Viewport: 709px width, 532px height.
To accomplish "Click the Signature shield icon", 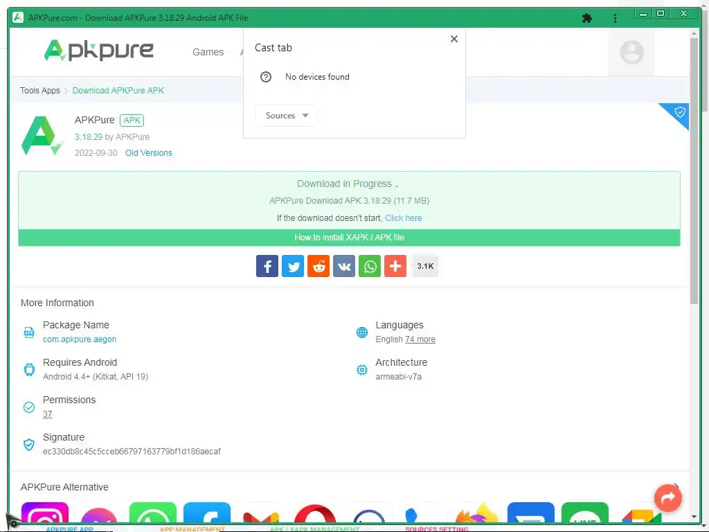I will coord(29,445).
